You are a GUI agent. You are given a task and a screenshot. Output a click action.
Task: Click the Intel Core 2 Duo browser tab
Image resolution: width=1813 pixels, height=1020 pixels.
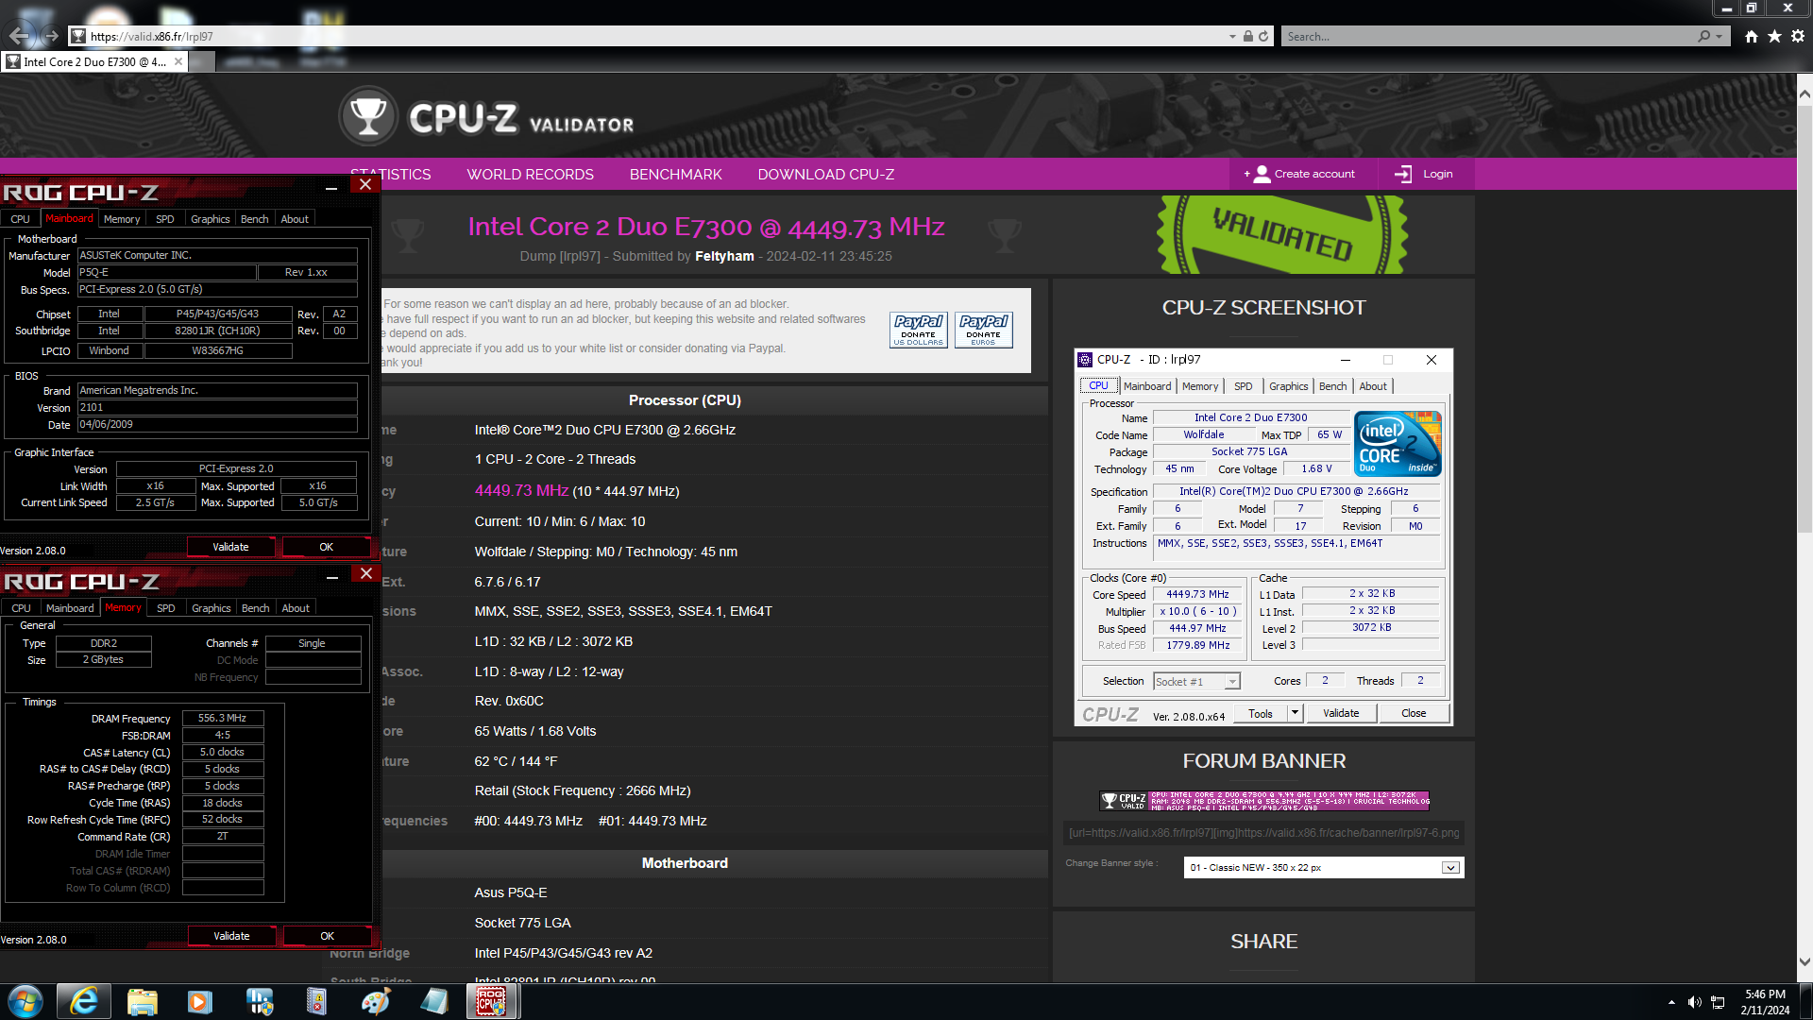click(94, 61)
